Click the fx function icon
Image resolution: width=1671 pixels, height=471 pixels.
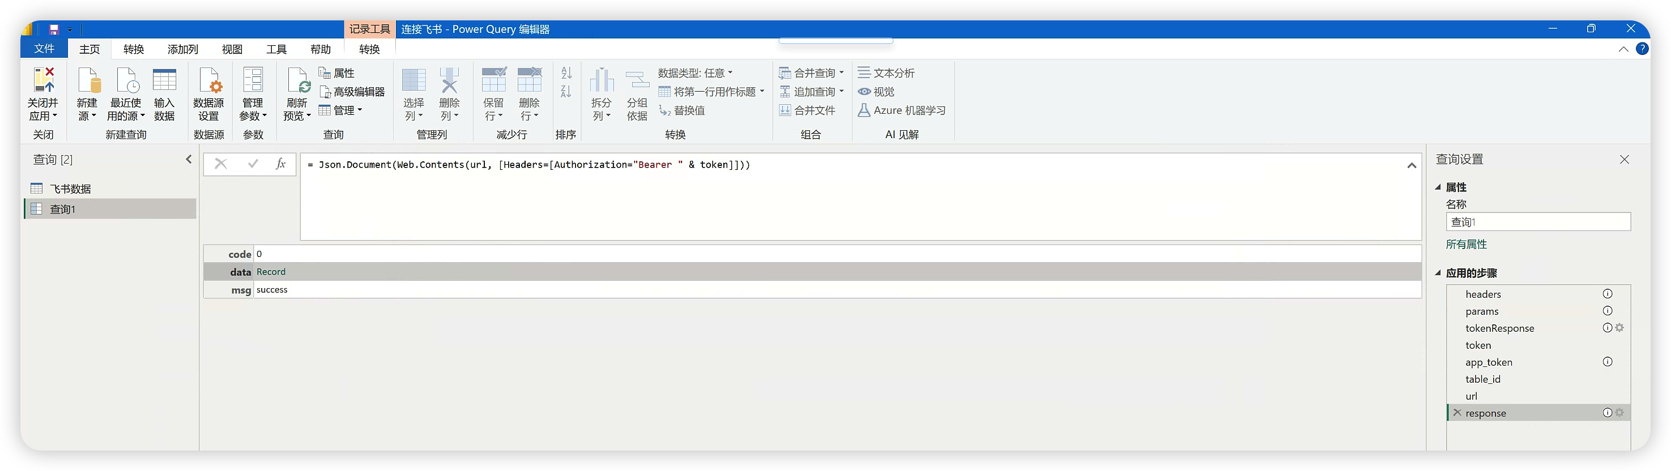pyautogui.click(x=280, y=164)
